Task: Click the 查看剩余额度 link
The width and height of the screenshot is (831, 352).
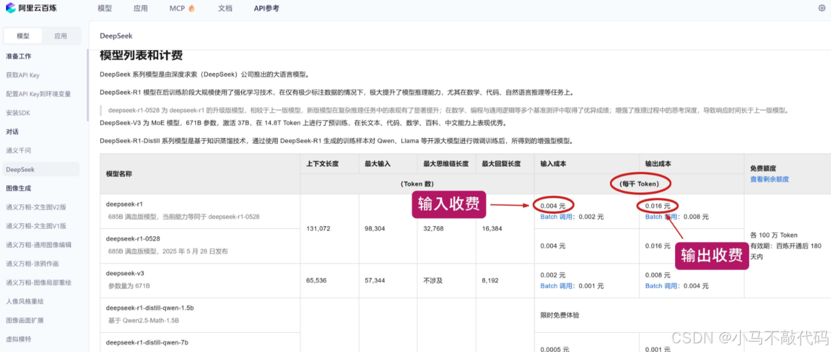Action: [x=770, y=179]
